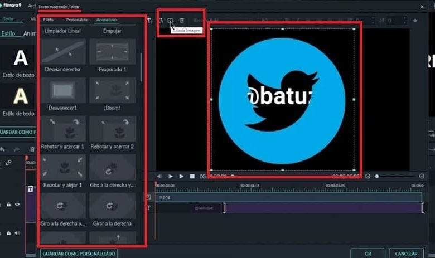This screenshot has width=435, height=258.
Task: Toggle lock on the audio track
Action: 8,233
